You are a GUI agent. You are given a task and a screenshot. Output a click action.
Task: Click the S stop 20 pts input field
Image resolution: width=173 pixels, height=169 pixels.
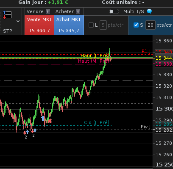(x=151, y=25)
